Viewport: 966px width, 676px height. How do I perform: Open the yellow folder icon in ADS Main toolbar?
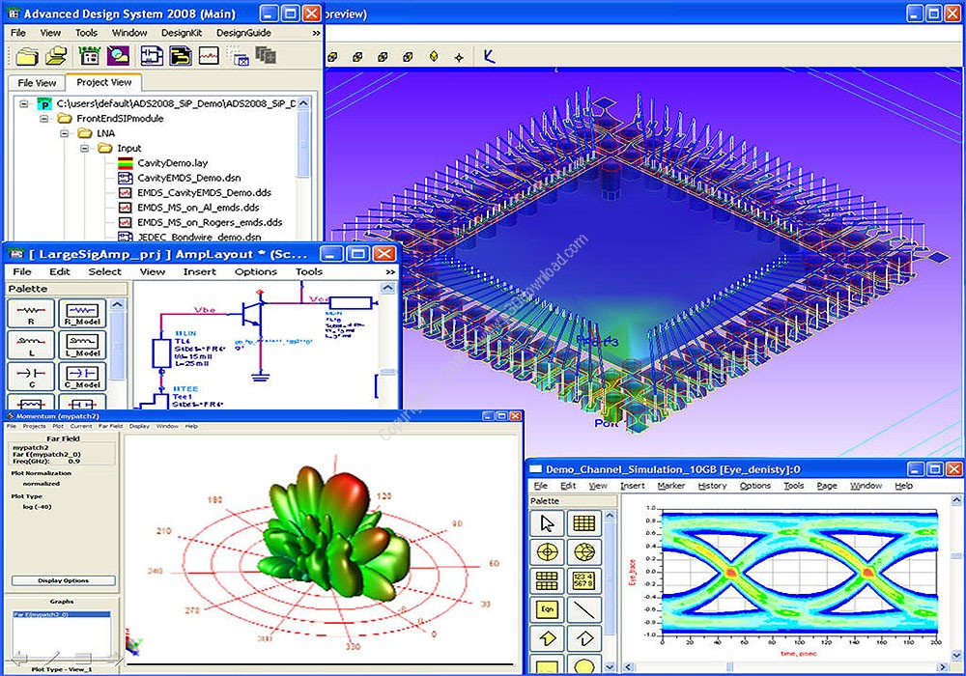[x=26, y=57]
